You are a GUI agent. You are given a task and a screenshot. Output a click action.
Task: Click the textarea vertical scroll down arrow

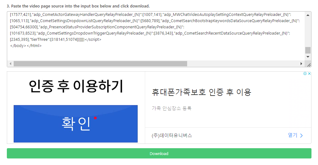coord(308,57)
